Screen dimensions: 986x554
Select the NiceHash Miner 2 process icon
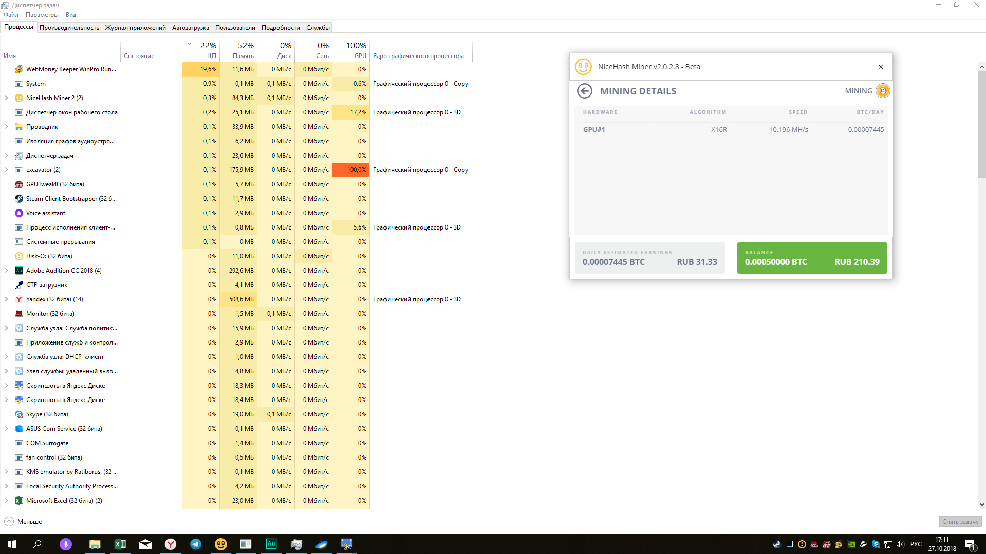[x=19, y=98]
